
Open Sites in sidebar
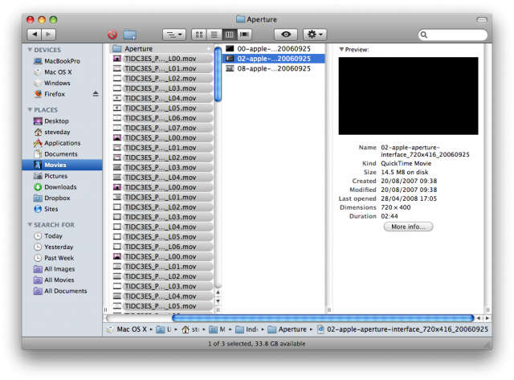tap(62, 209)
